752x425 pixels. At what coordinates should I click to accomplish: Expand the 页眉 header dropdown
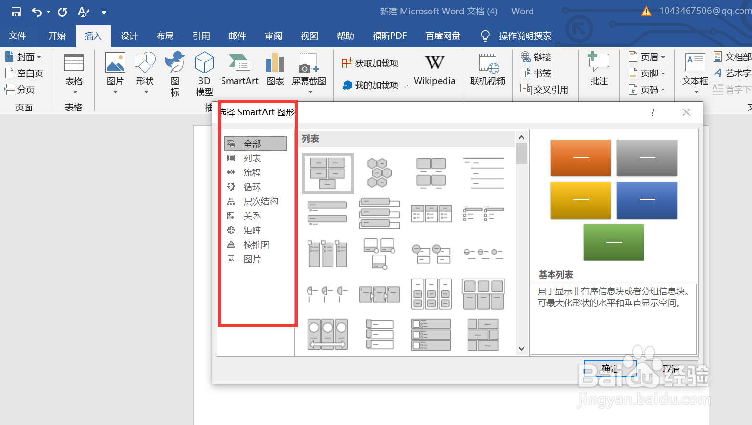pyautogui.click(x=663, y=57)
